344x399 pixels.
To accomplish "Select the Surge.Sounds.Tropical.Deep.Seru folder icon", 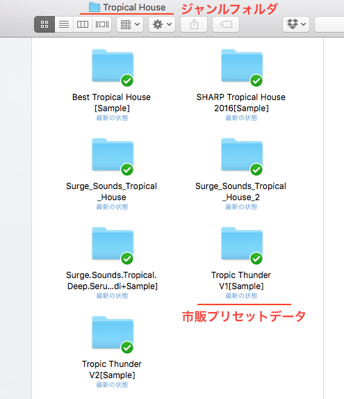I will [113, 244].
